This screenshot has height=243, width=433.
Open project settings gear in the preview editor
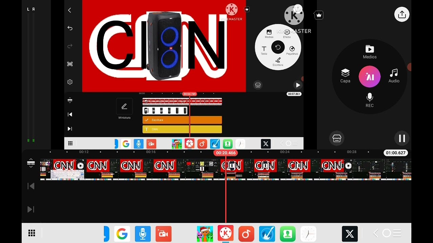(70, 82)
